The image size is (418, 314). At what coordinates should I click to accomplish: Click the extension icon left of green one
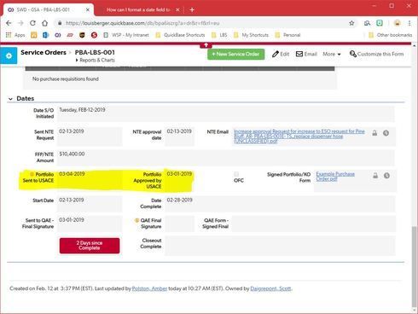(368, 23)
